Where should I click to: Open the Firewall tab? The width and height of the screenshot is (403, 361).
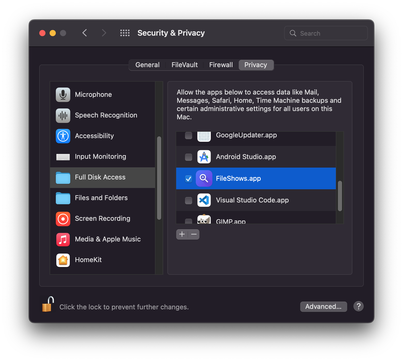[x=221, y=65]
